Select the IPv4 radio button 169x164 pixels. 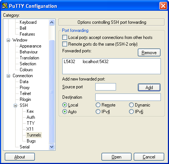click(98, 112)
